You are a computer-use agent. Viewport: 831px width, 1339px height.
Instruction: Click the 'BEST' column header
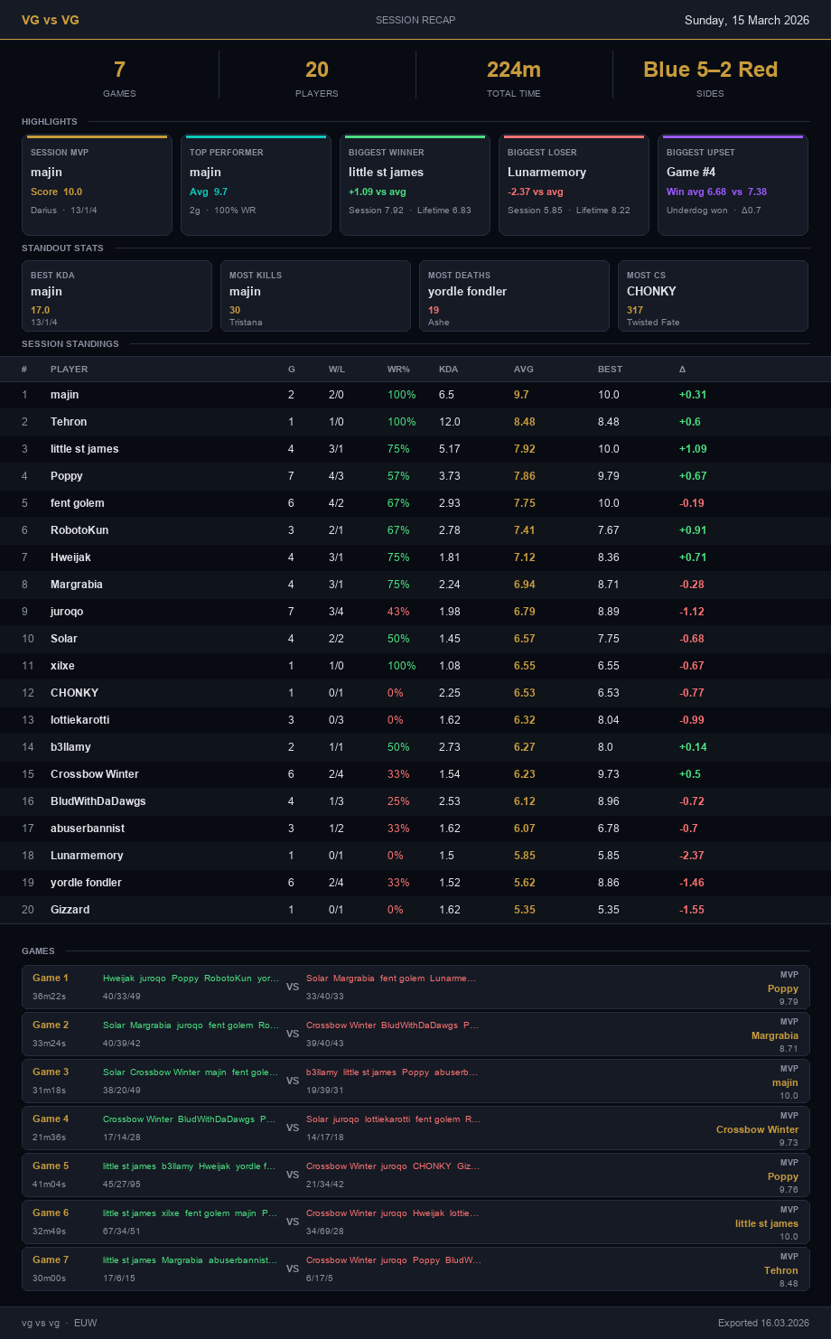(x=610, y=370)
